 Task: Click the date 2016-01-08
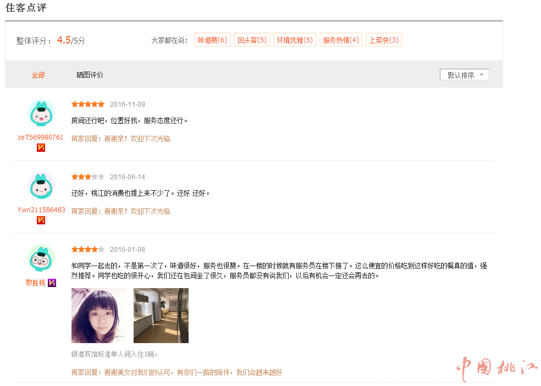point(128,250)
